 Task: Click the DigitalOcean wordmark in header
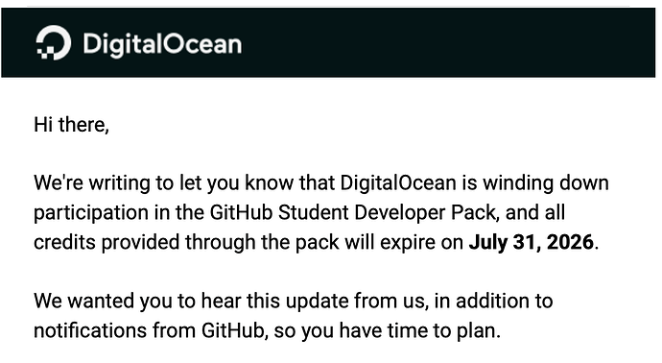162,44
